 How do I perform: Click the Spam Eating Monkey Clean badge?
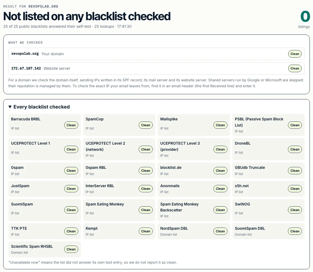[x=145, y=210]
